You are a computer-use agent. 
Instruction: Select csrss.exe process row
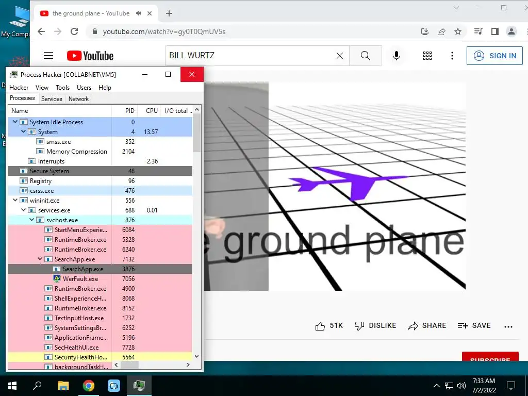[100, 191]
